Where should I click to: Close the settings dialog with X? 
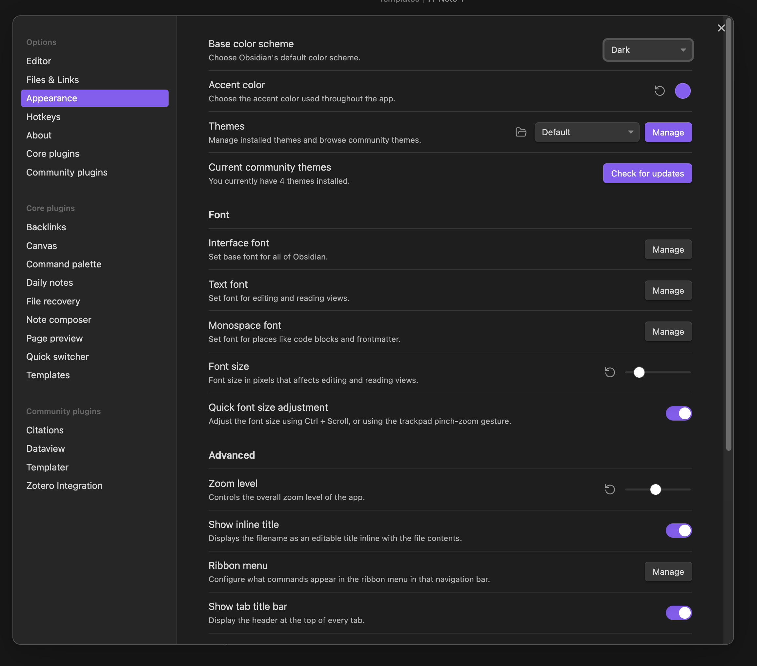tap(721, 28)
